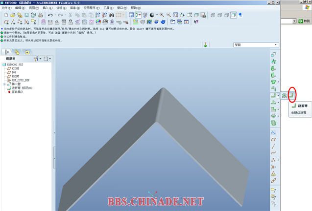
Task: Open the address dropdown in browser window
Action: tap(294, 21)
